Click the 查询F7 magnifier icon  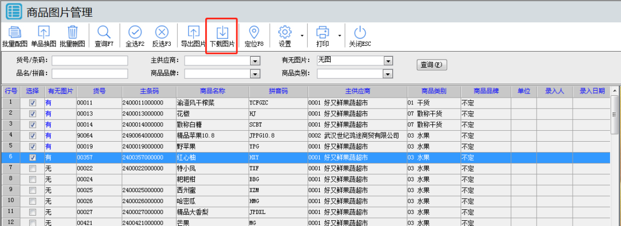[104, 32]
